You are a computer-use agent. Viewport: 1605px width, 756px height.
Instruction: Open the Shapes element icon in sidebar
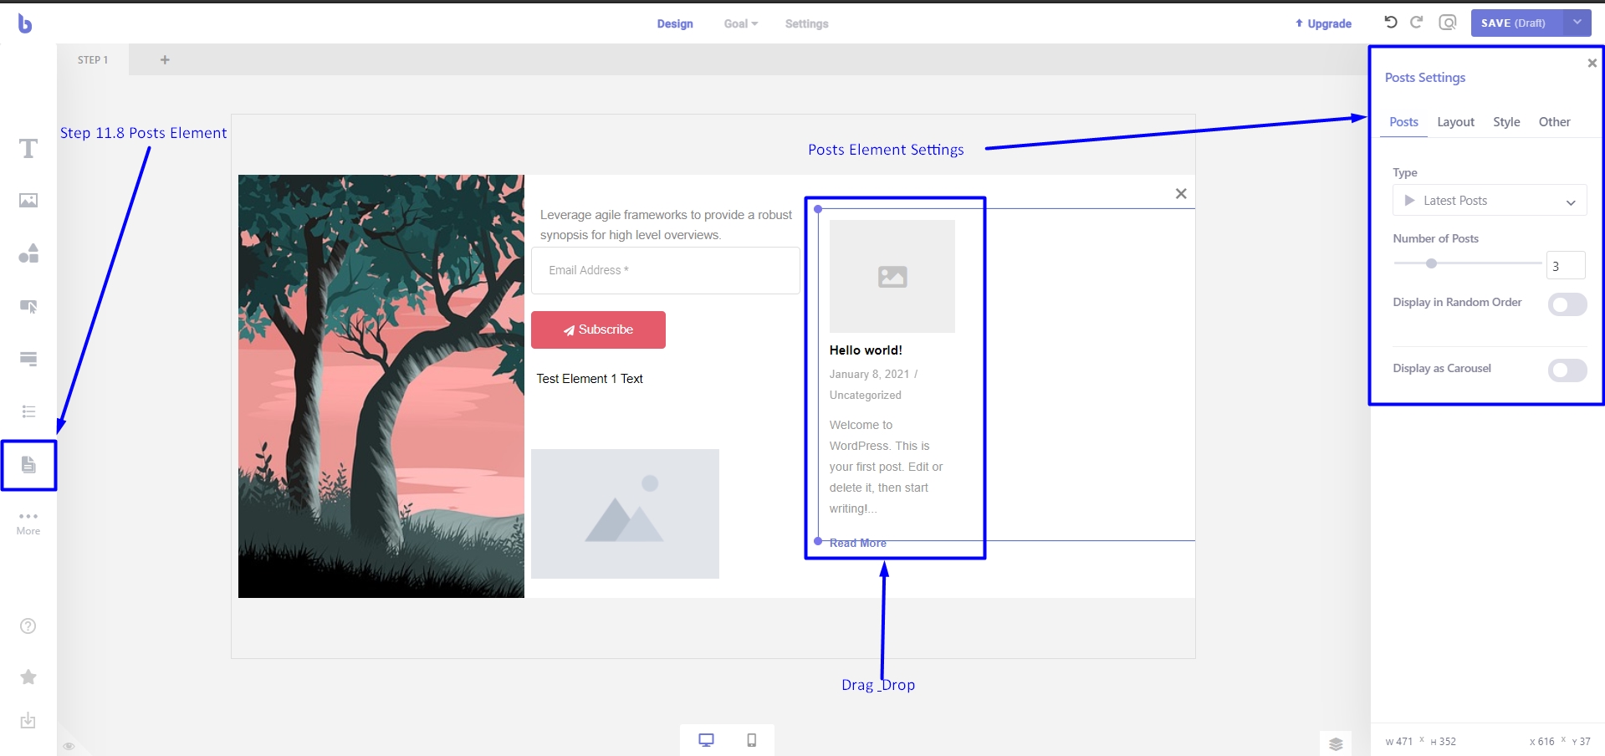(x=28, y=253)
